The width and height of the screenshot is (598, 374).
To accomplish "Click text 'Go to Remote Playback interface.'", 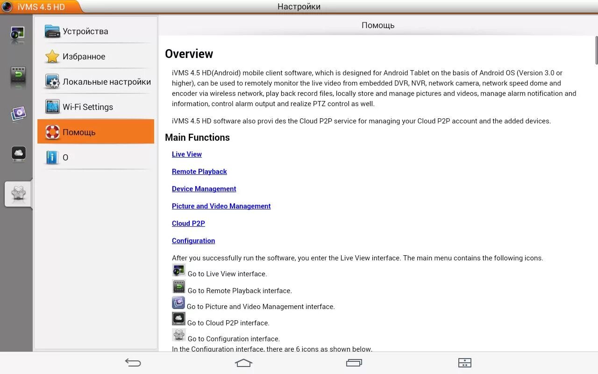I will click(x=240, y=291).
